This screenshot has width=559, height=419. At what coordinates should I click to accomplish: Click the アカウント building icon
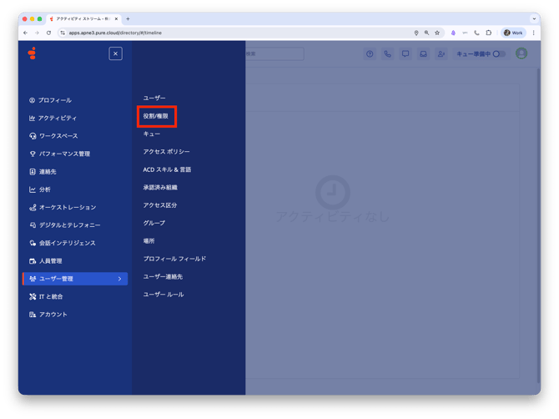(33, 314)
